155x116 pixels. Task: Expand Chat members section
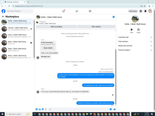135,41
